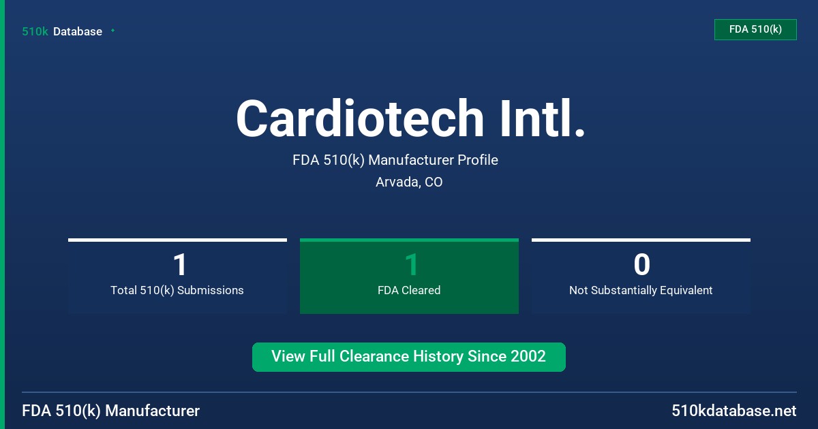
Task: Open View Full Clearance History Since 2002
Action: point(409,357)
